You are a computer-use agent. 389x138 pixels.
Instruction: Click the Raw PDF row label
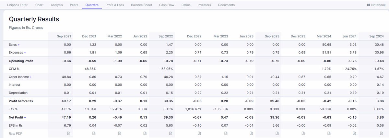16,133
